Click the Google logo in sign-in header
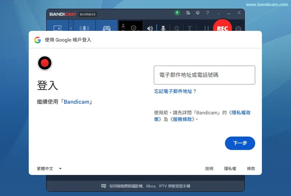Image resolution: width=291 pixels, height=196 pixels. click(x=37, y=40)
